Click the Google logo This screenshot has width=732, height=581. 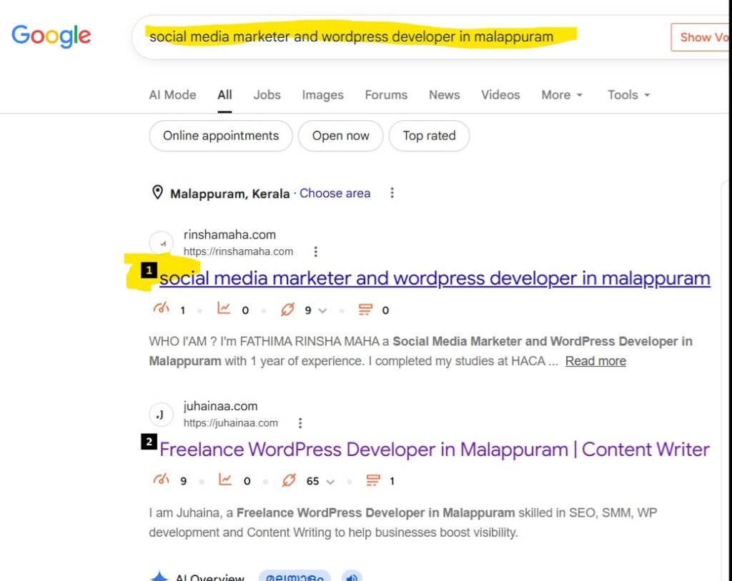[x=51, y=36]
